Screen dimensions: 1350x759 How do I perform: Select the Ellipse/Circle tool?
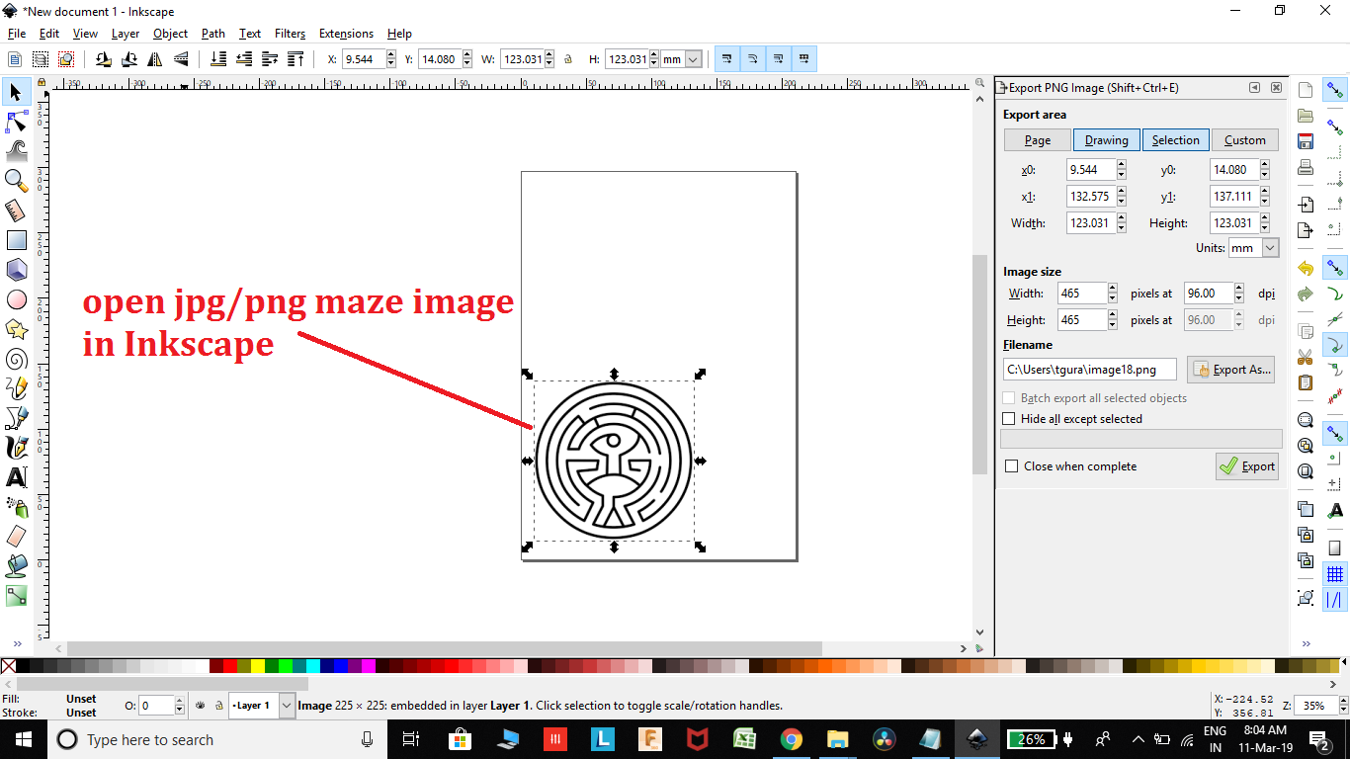tap(17, 299)
